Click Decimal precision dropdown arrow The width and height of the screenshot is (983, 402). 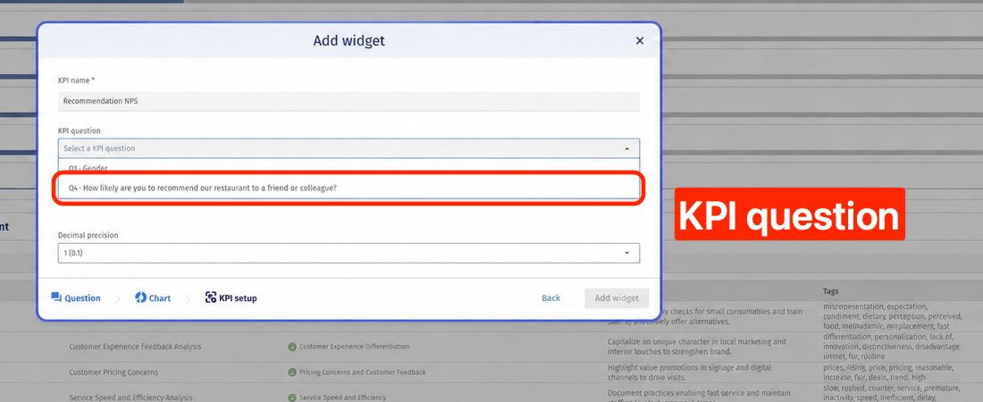click(627, 253)
